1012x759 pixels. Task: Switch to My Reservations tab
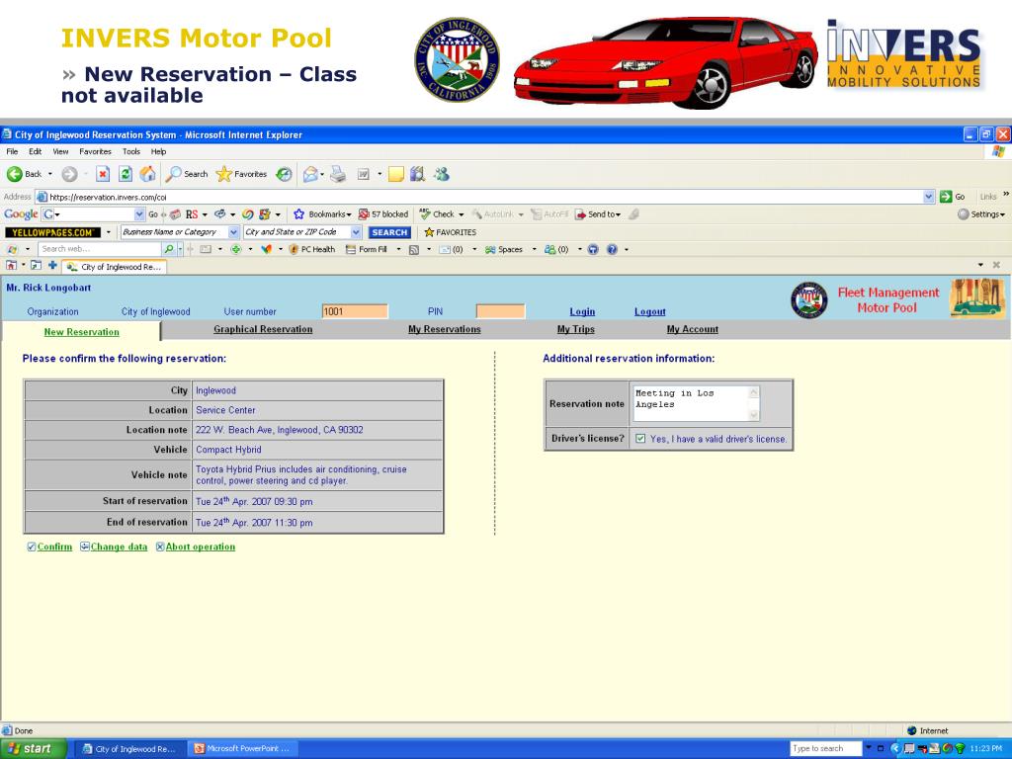pos(444,329)
